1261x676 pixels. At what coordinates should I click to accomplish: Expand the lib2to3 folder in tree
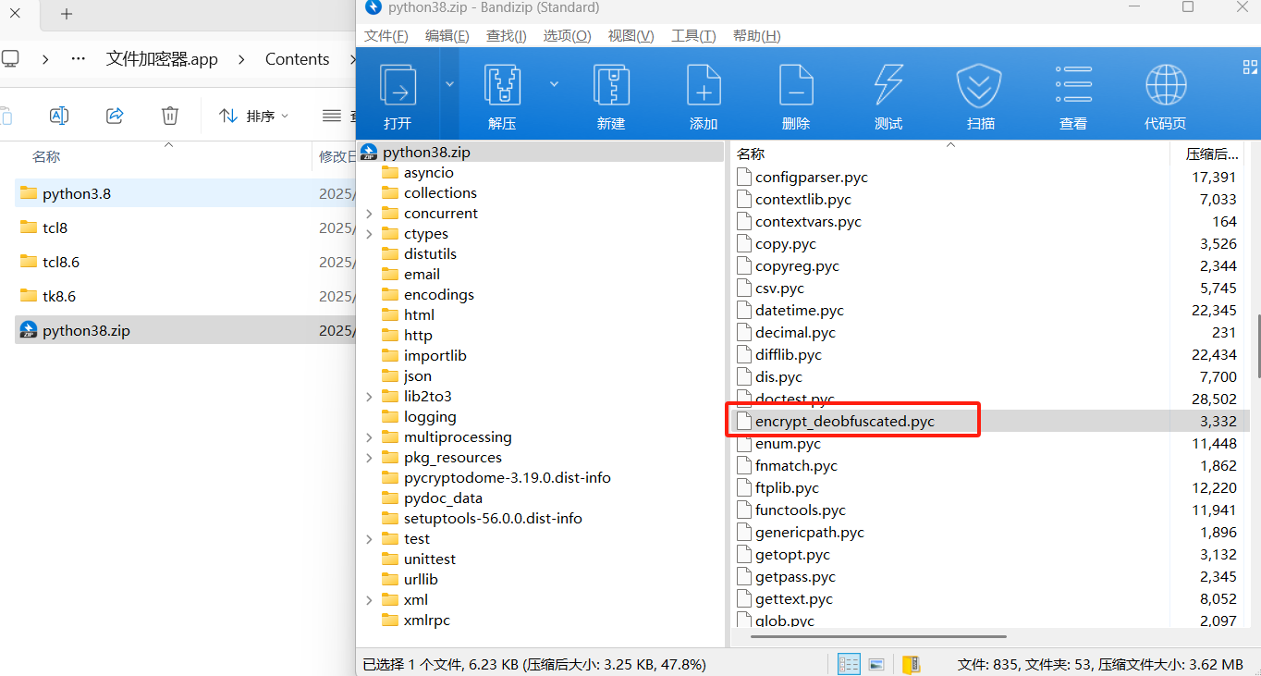370,397
